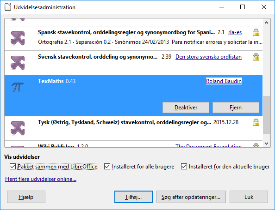Open 'Hent flere udvidelser online...' link
This screenshot has height=210, width=275.
coord(41,179)
